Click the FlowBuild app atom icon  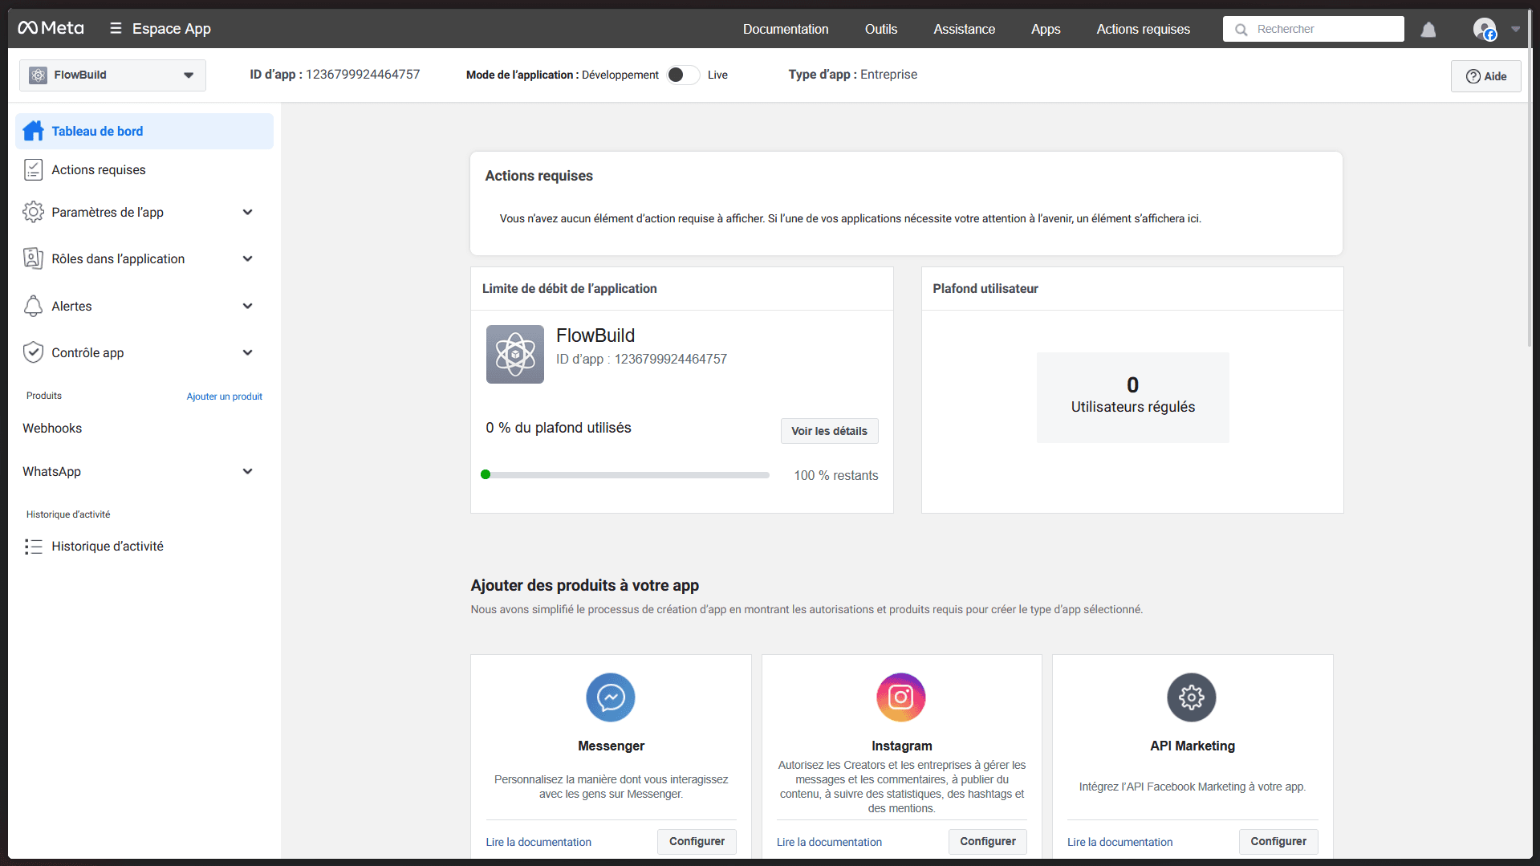click(x=514, y=354)
